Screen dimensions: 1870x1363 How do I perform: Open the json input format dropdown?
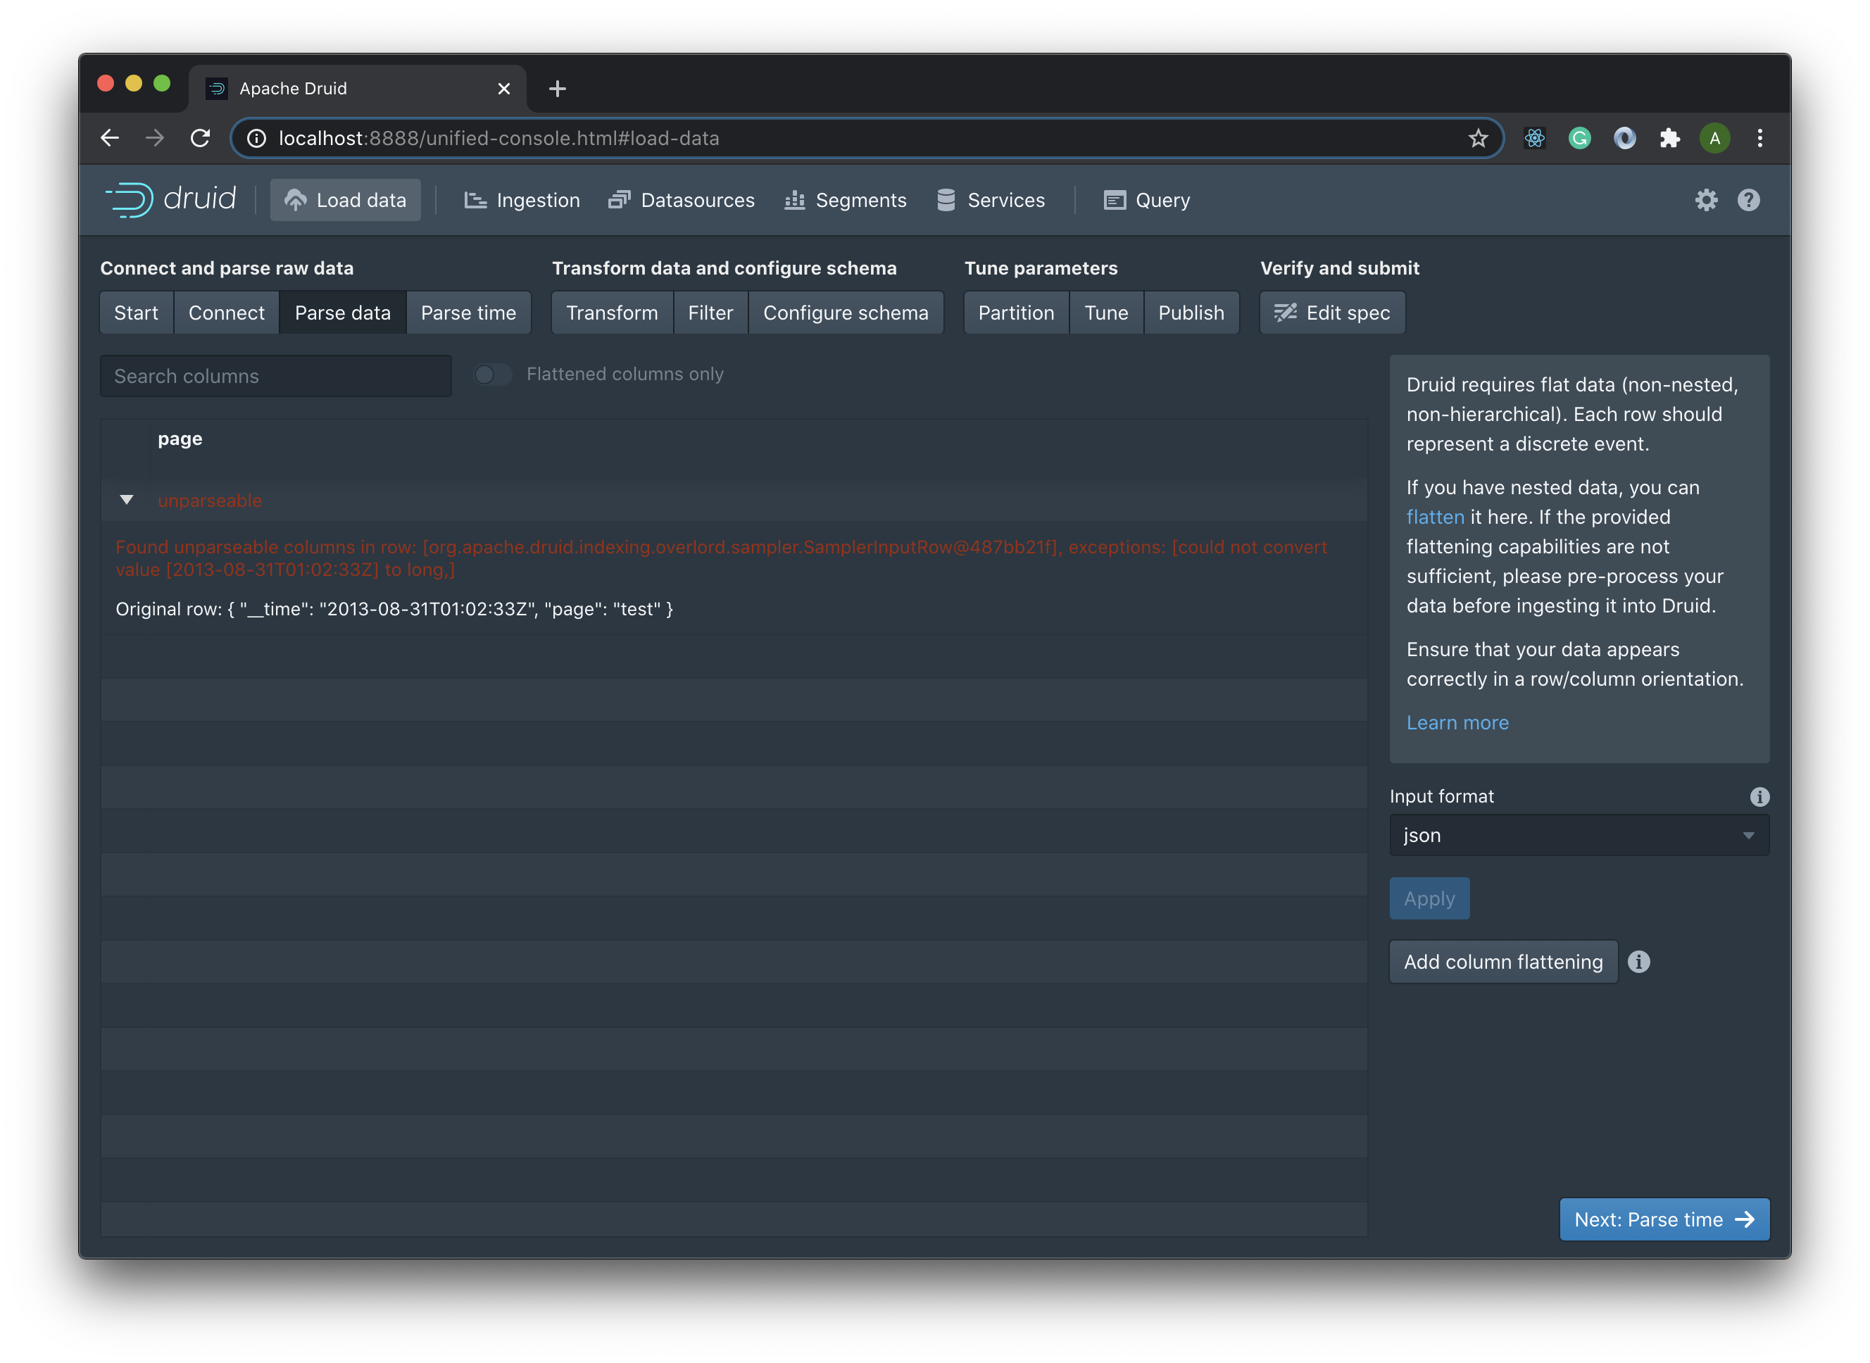pyautogui.click(x=1578, y=835)
